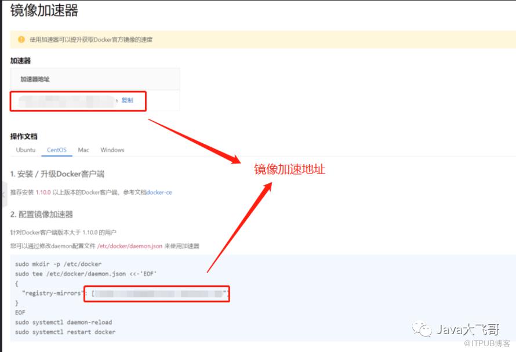Click the 2. 配置镜像加速器 section heading

(42, 215)
